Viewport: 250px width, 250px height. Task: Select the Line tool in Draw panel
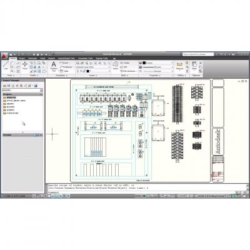6,66
